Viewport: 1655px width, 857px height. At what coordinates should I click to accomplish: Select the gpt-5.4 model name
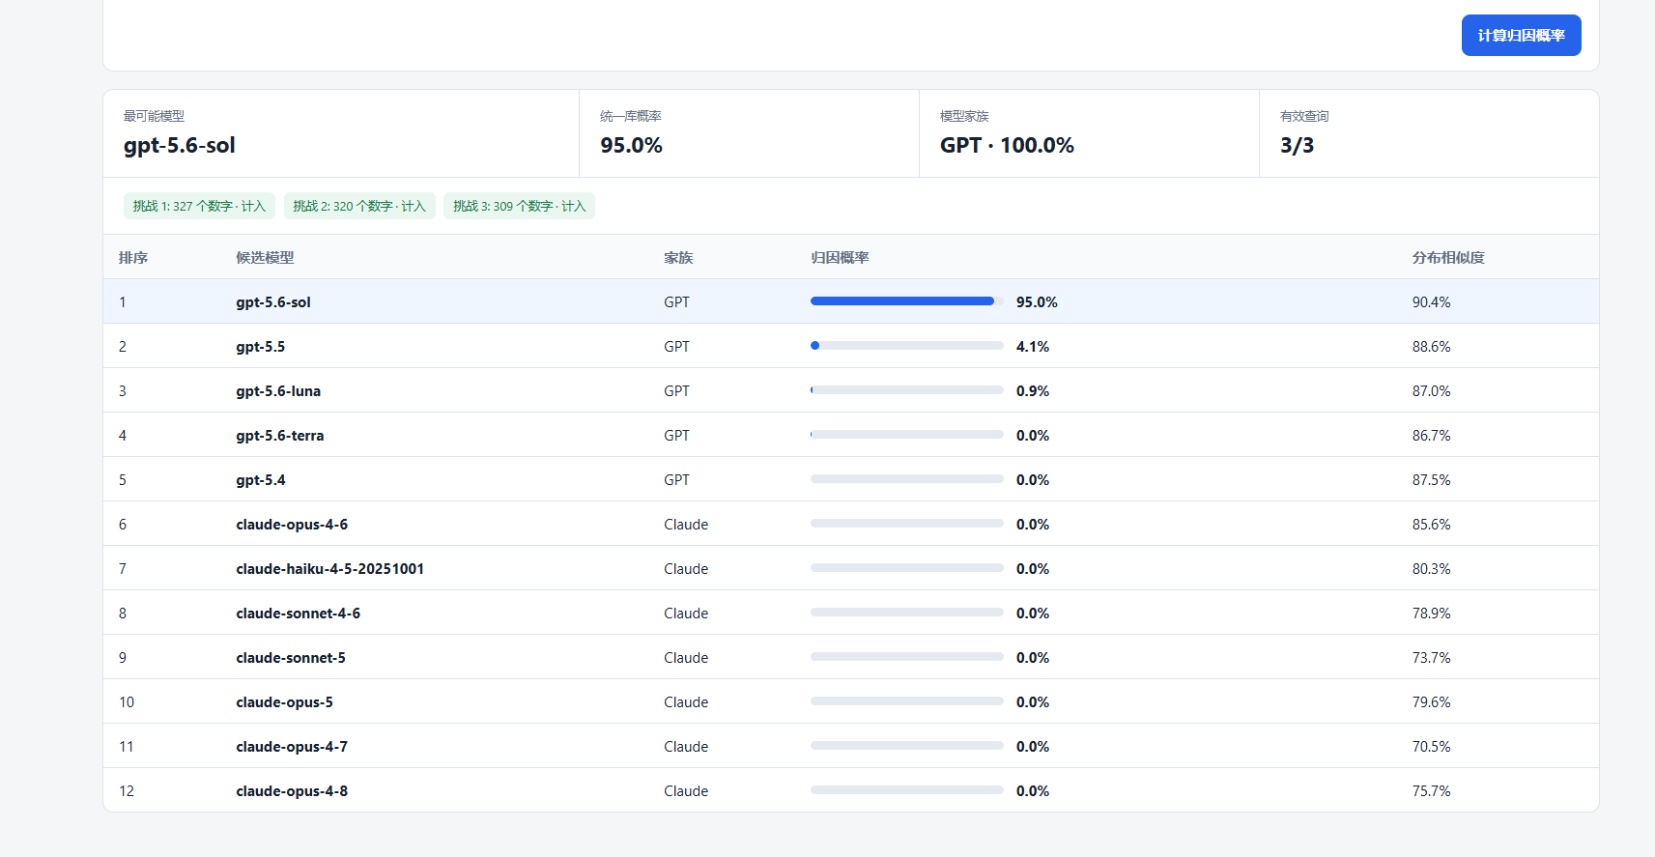(x=261, y=480)
